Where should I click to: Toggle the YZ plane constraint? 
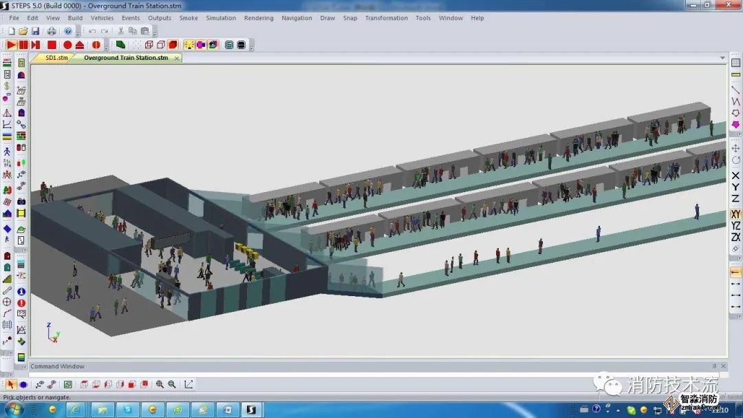click(735, 225)
